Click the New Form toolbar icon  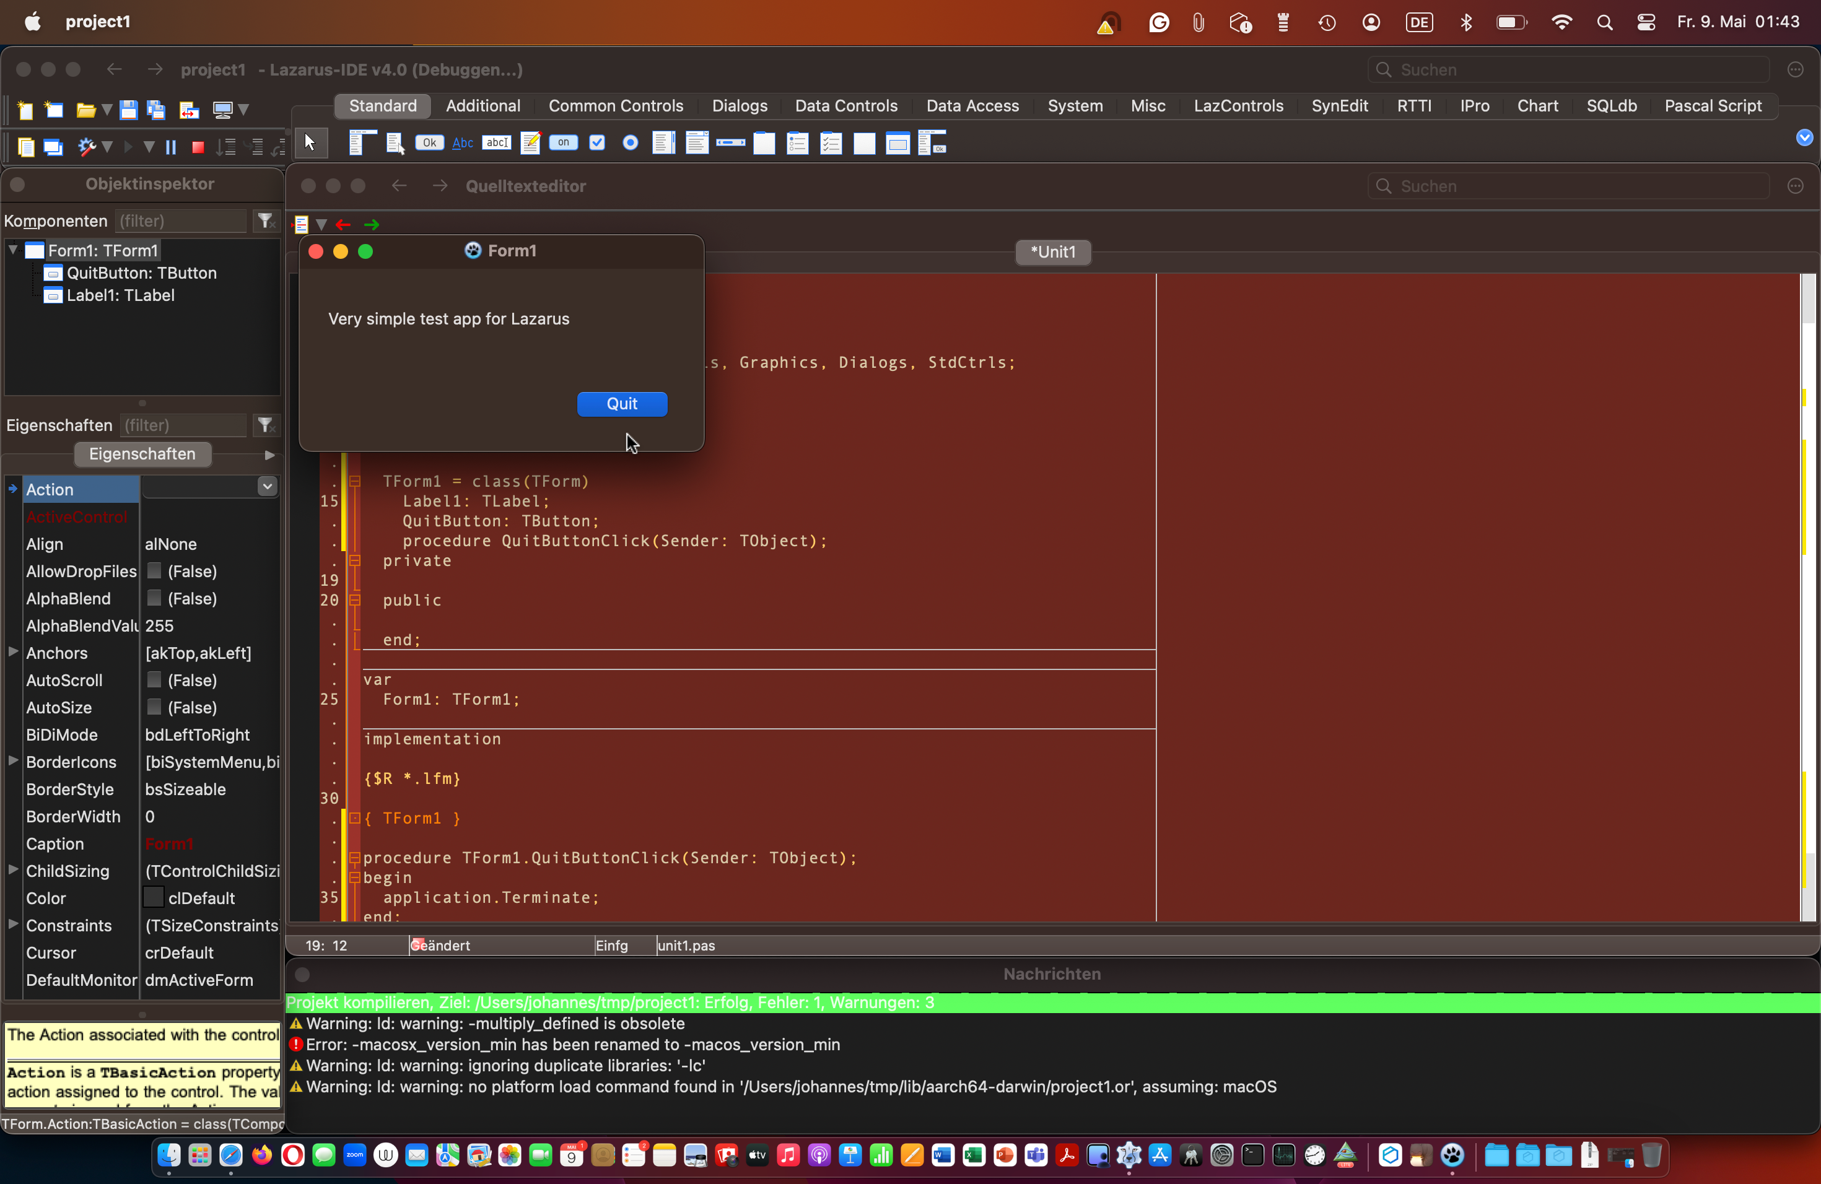(x=53, y=110)
